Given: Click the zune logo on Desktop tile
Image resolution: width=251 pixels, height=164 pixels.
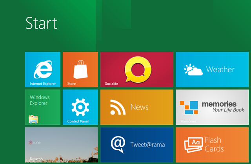Looking at the screenshot, I should click(35, 142).
